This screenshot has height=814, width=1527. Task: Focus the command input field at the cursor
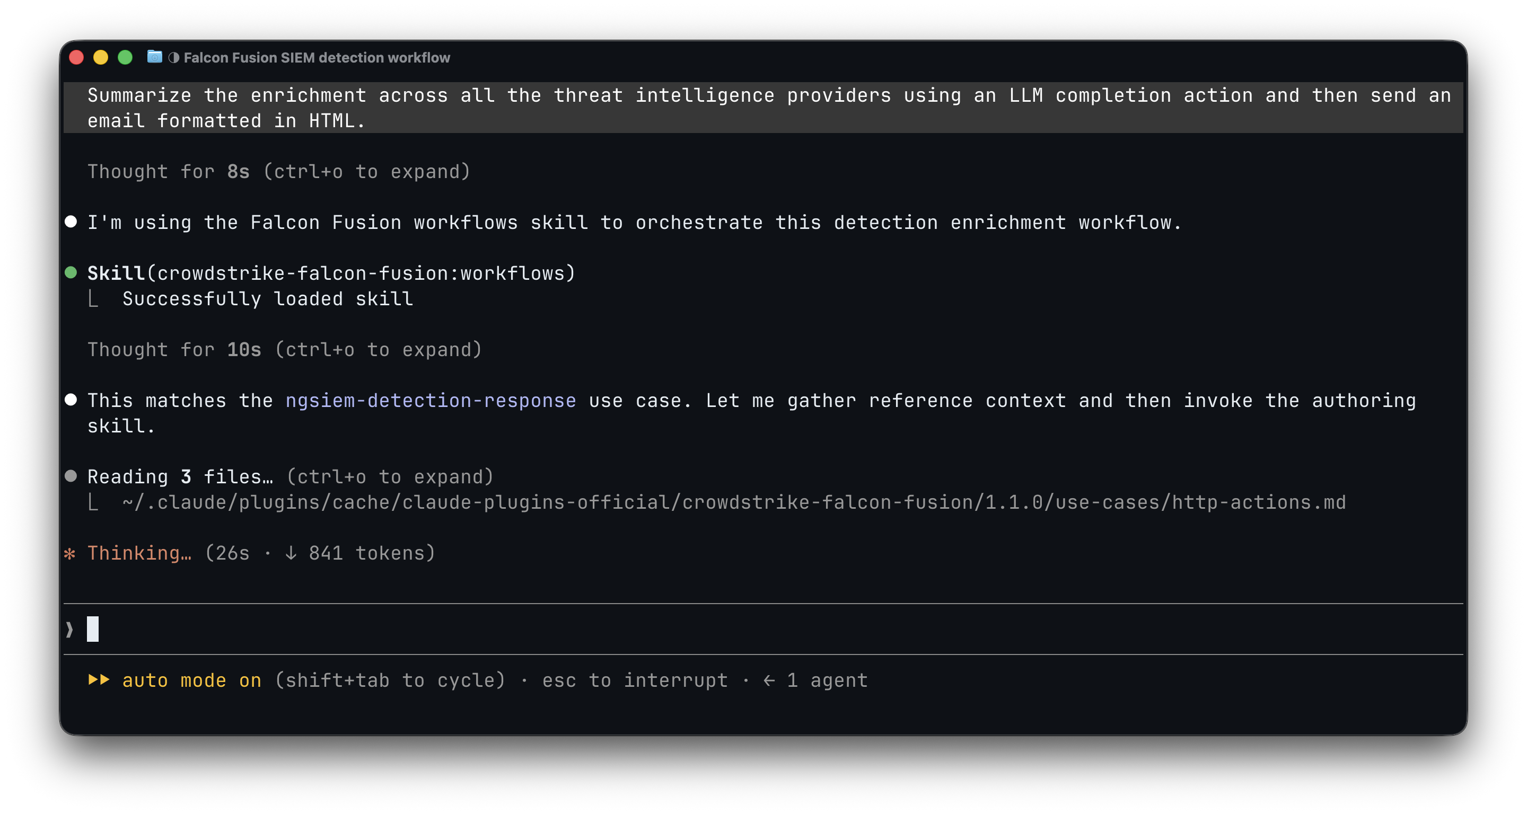pyautogui.click(x=763, y=629)
